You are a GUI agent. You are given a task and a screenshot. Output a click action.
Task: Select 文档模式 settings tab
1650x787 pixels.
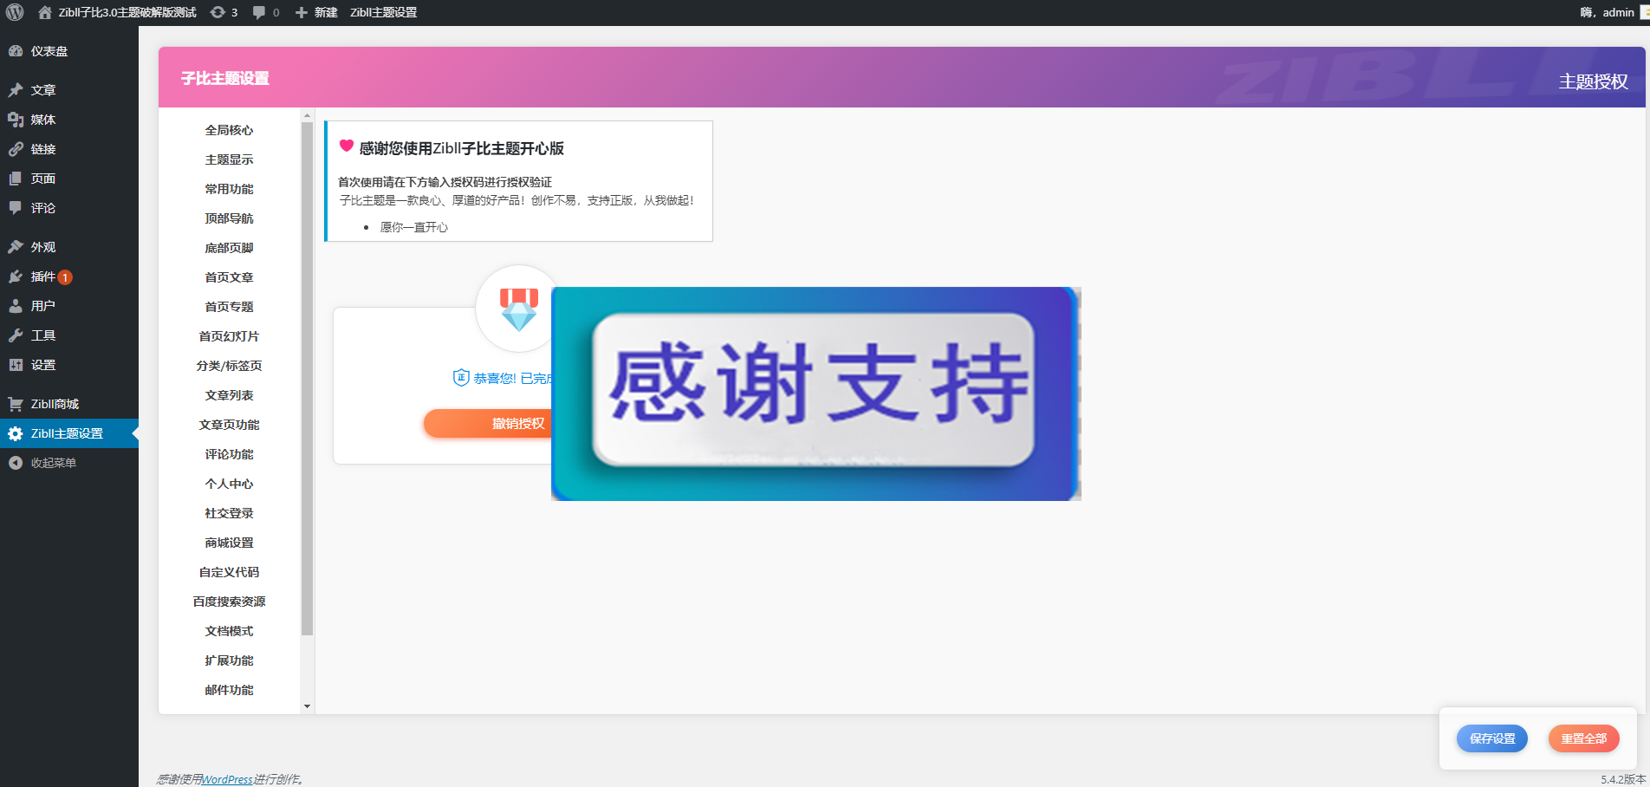[229, 631]
